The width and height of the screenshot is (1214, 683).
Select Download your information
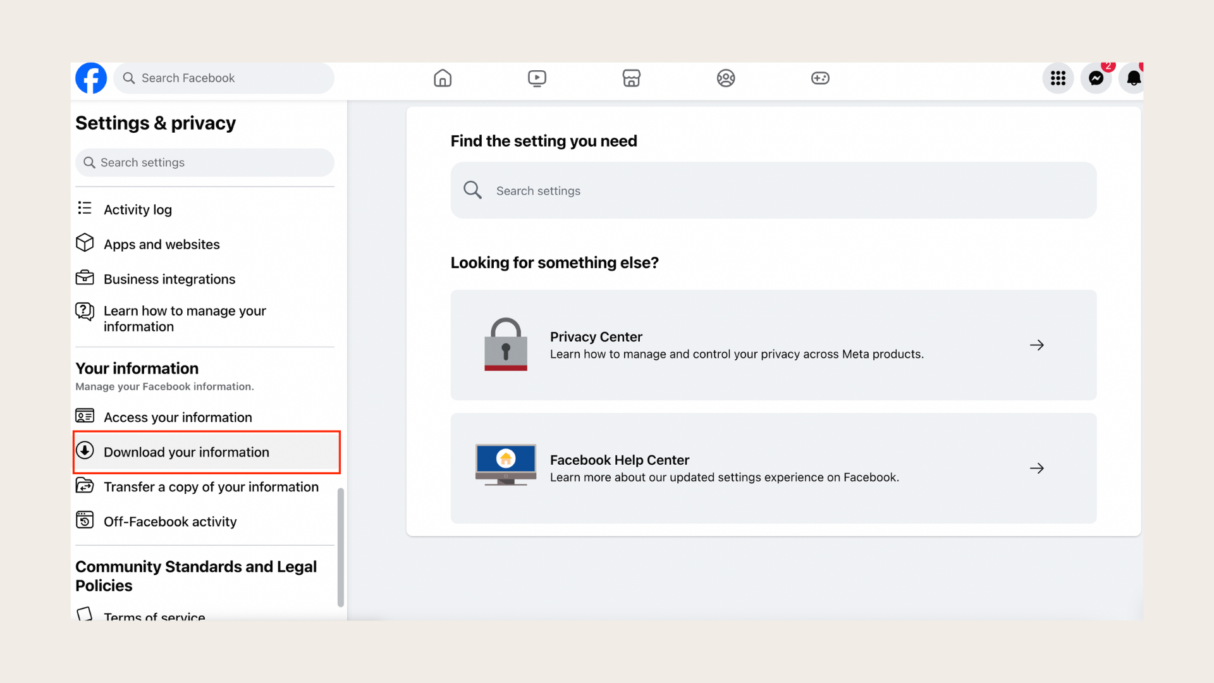207,452
